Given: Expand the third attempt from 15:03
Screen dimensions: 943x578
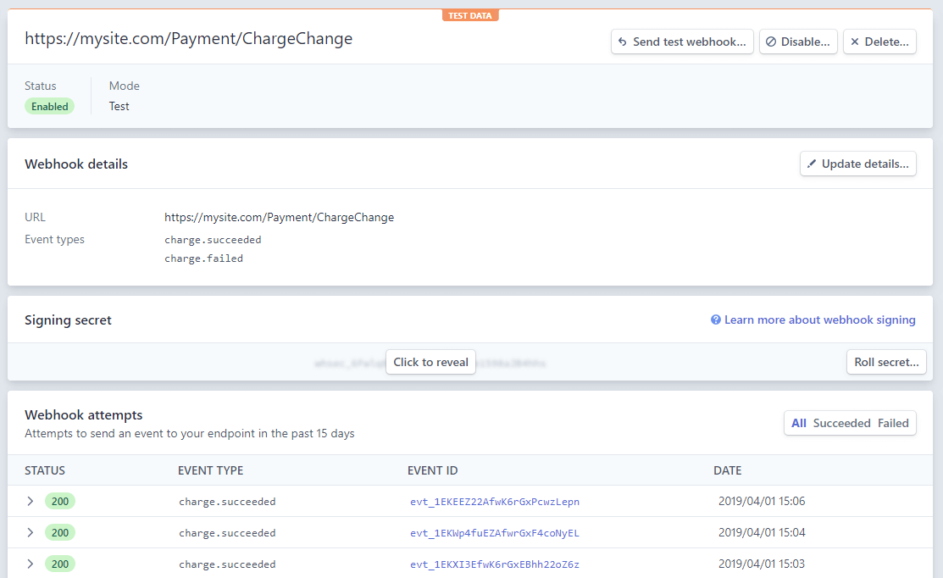Looking at the screenshot, I should coord(31,564).
